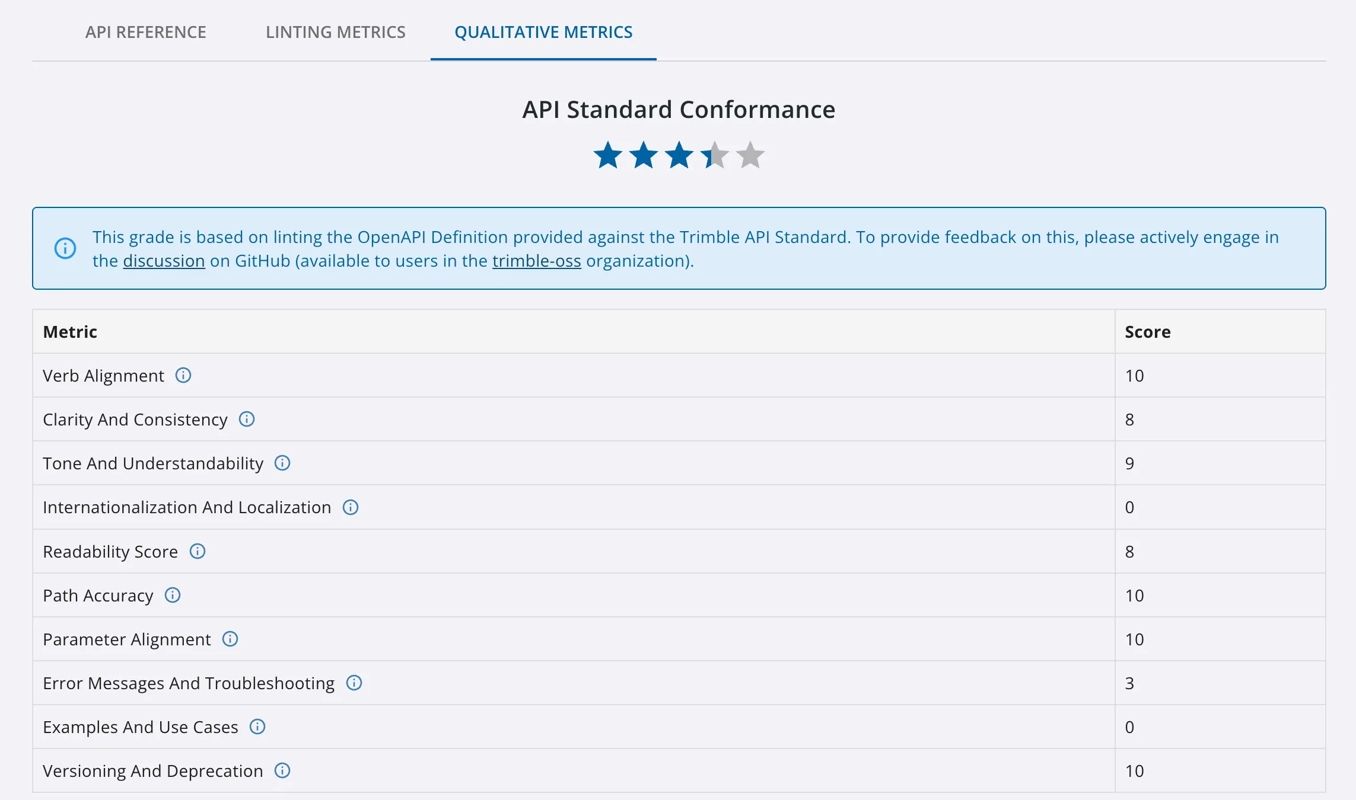Viewport: 1356px width, 800px height.
Task: Click the Parameter Alignment metric label
Action: 127,639
